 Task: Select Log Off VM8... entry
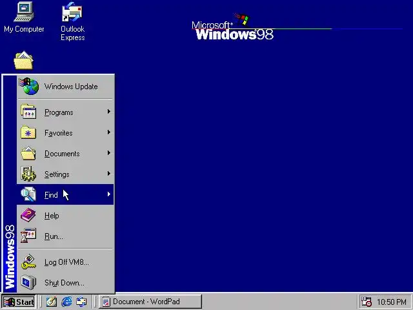point(65,262)
